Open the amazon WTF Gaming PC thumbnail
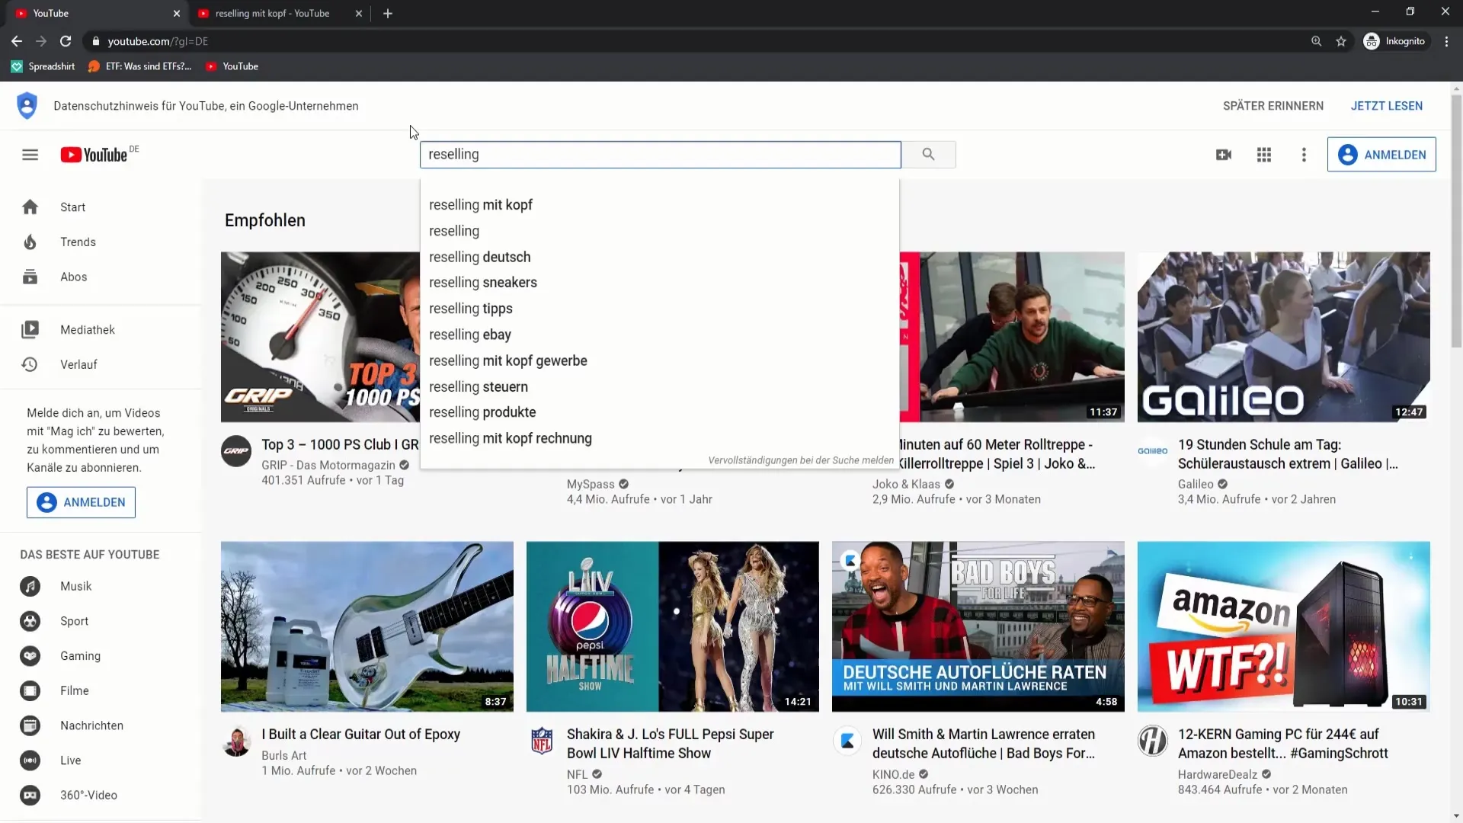This screenshot has height=823, width=1463. (x=1283, y=626)
